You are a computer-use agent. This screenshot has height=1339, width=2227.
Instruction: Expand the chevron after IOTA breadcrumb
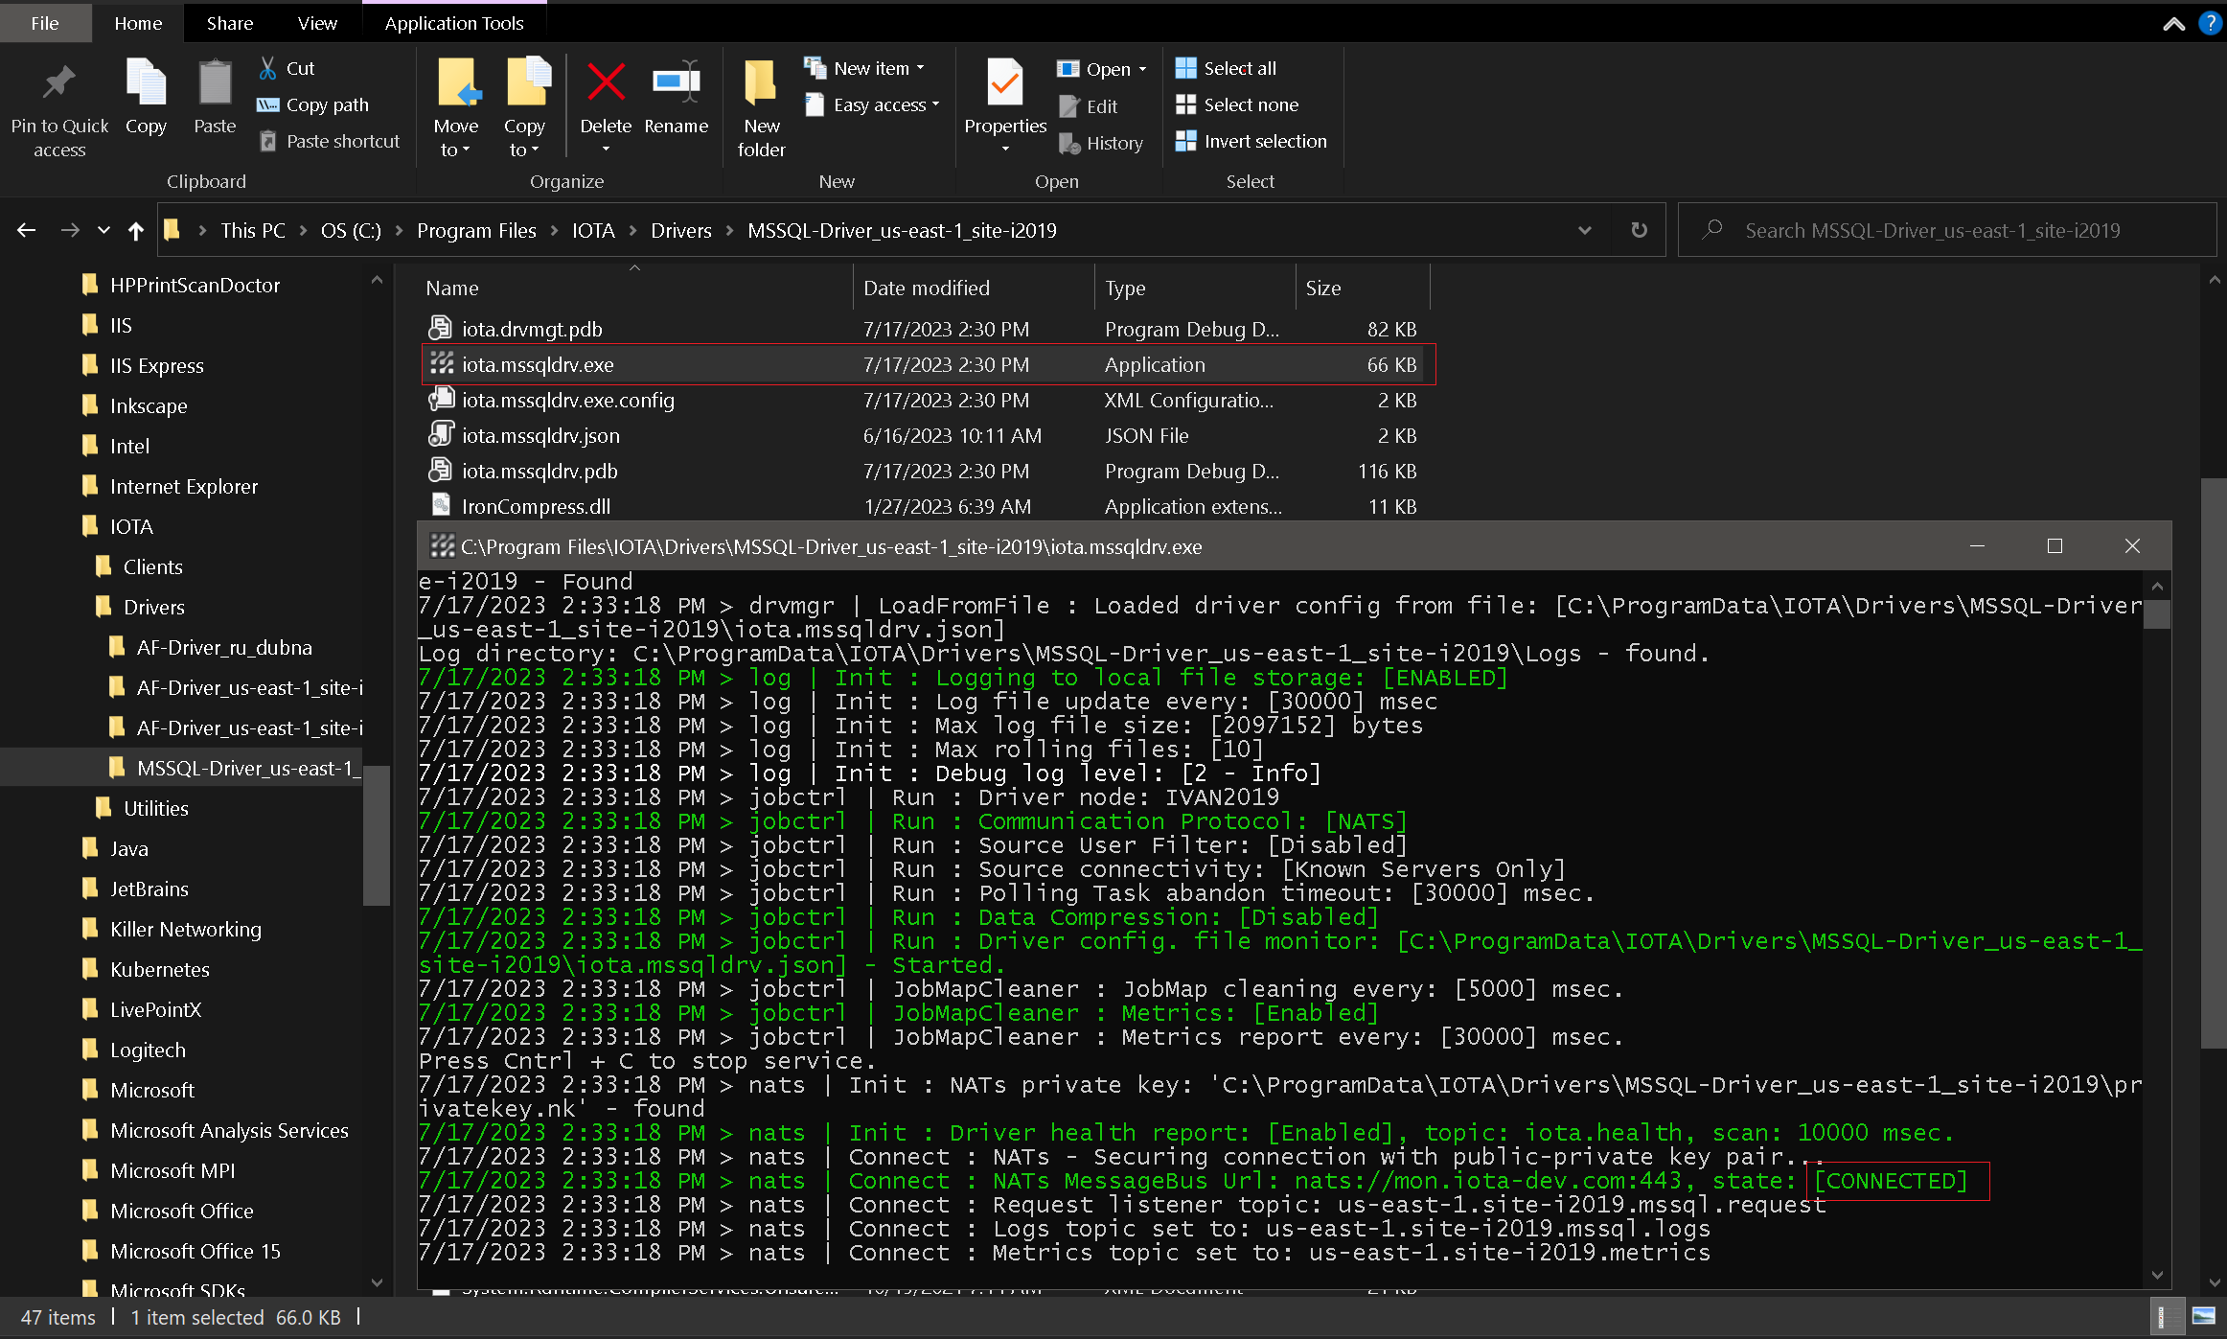coord(633,230)
